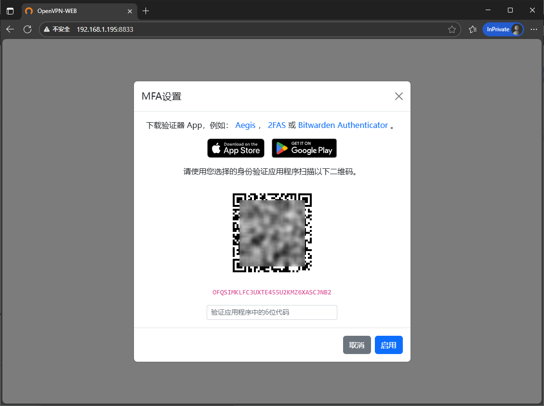Close the MFA设置 dialog with X
544x406 pixels.
[398, 96]
